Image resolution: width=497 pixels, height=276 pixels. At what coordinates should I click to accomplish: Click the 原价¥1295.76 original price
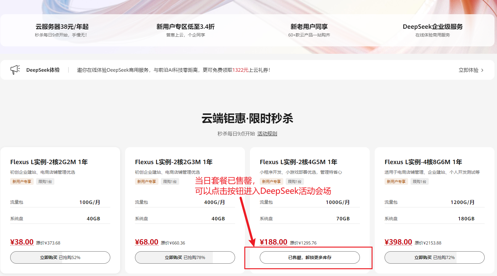pyautogui.click(x=303, y=243)
